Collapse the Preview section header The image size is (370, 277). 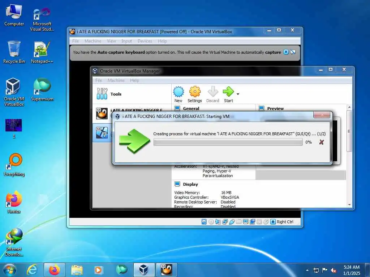tap(275, 109)
